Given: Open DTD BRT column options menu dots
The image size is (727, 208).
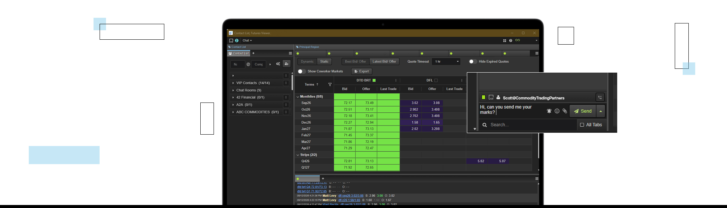Looking at the screenshot, I should [x=396, y=80].
